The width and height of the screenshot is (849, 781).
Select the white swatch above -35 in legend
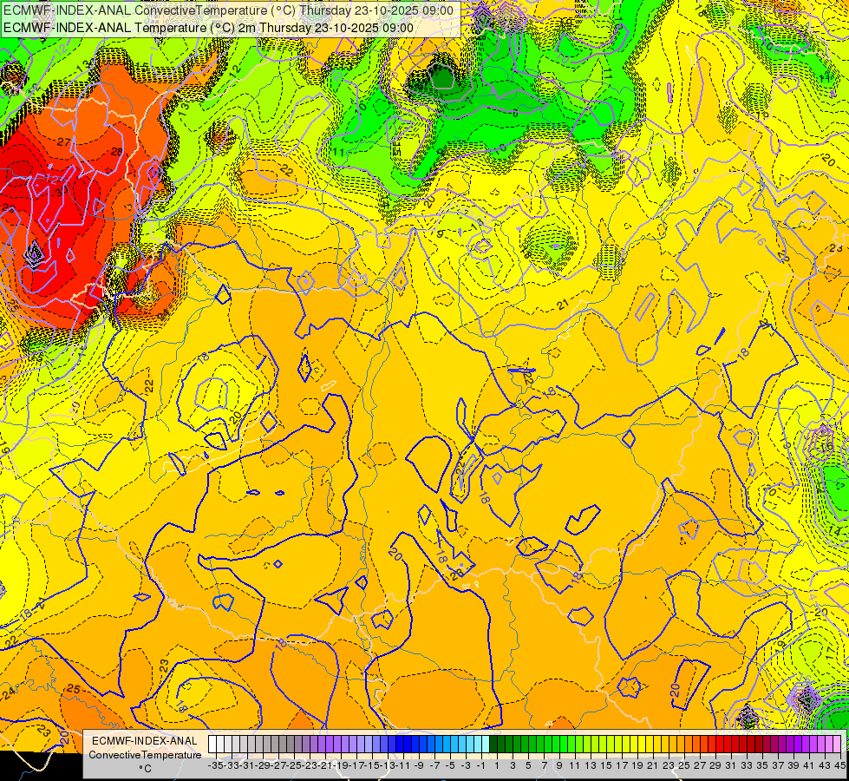pos(212,745)
